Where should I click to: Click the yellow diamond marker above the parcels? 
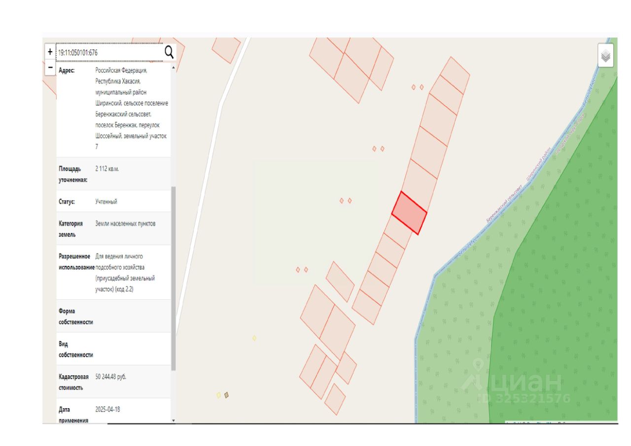tap(254, 338)
